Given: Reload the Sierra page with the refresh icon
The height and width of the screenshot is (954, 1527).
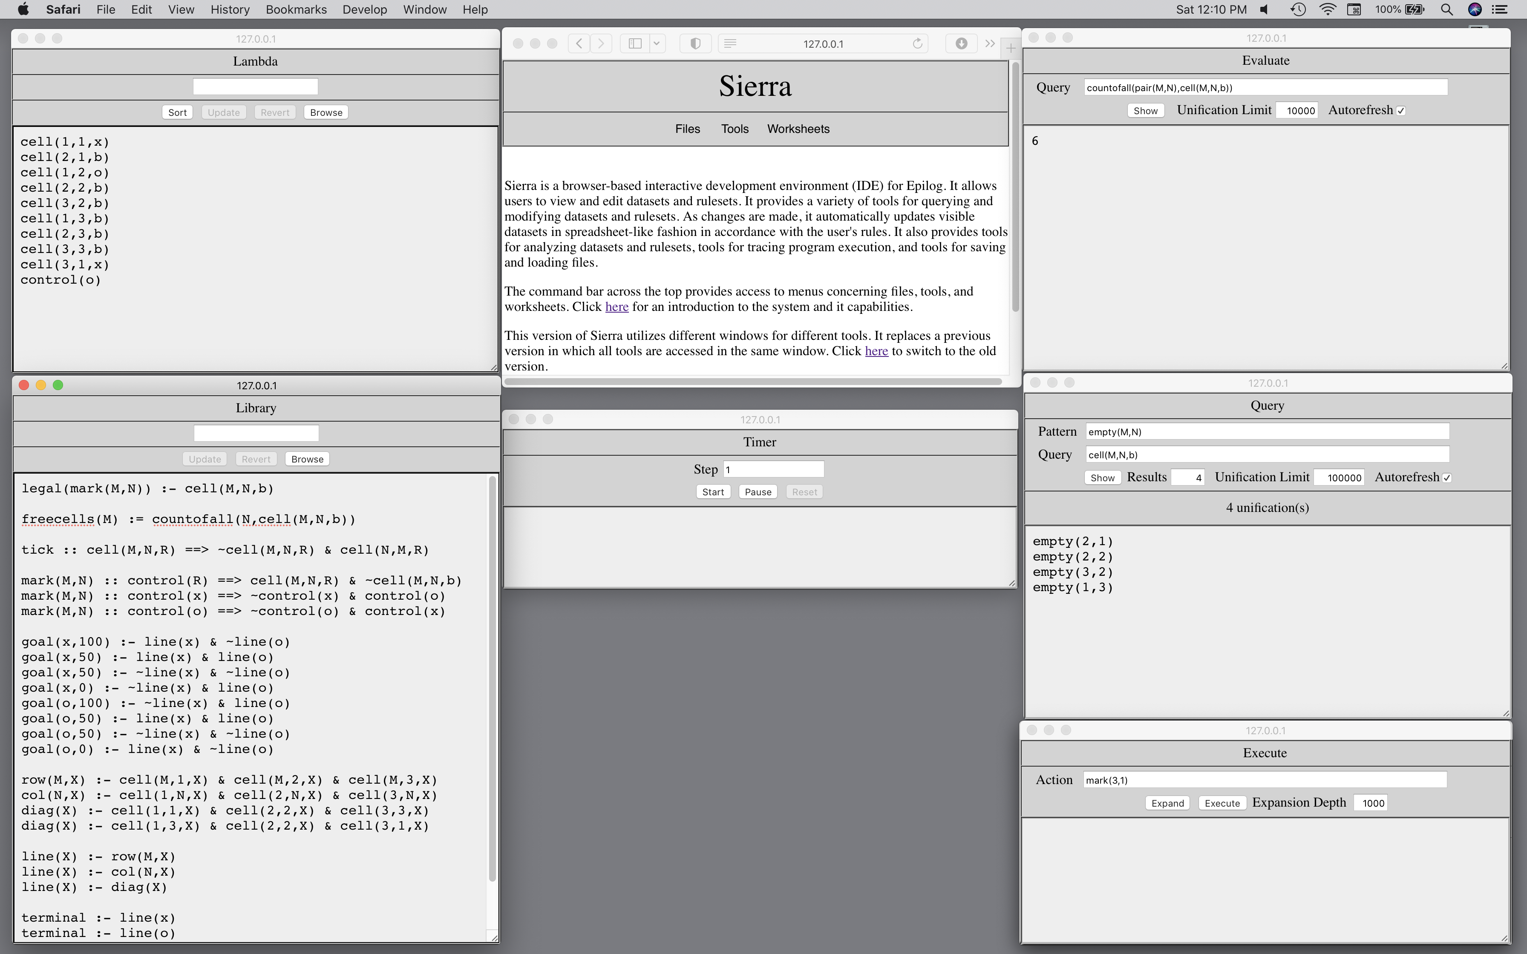Looking at the screenshot, I should pos(917,43).
